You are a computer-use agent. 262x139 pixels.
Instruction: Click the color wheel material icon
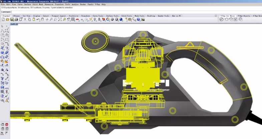click(x=108, y=19)
